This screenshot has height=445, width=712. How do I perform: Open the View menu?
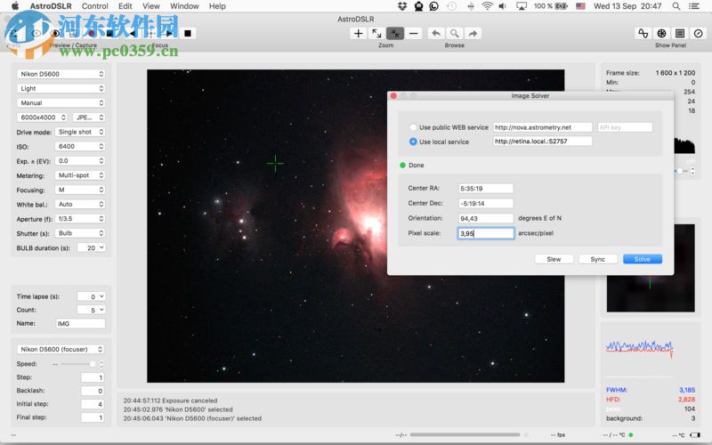point(150,6)
